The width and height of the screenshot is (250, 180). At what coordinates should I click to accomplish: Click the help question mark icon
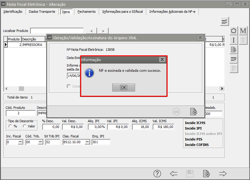click(157, 174)
